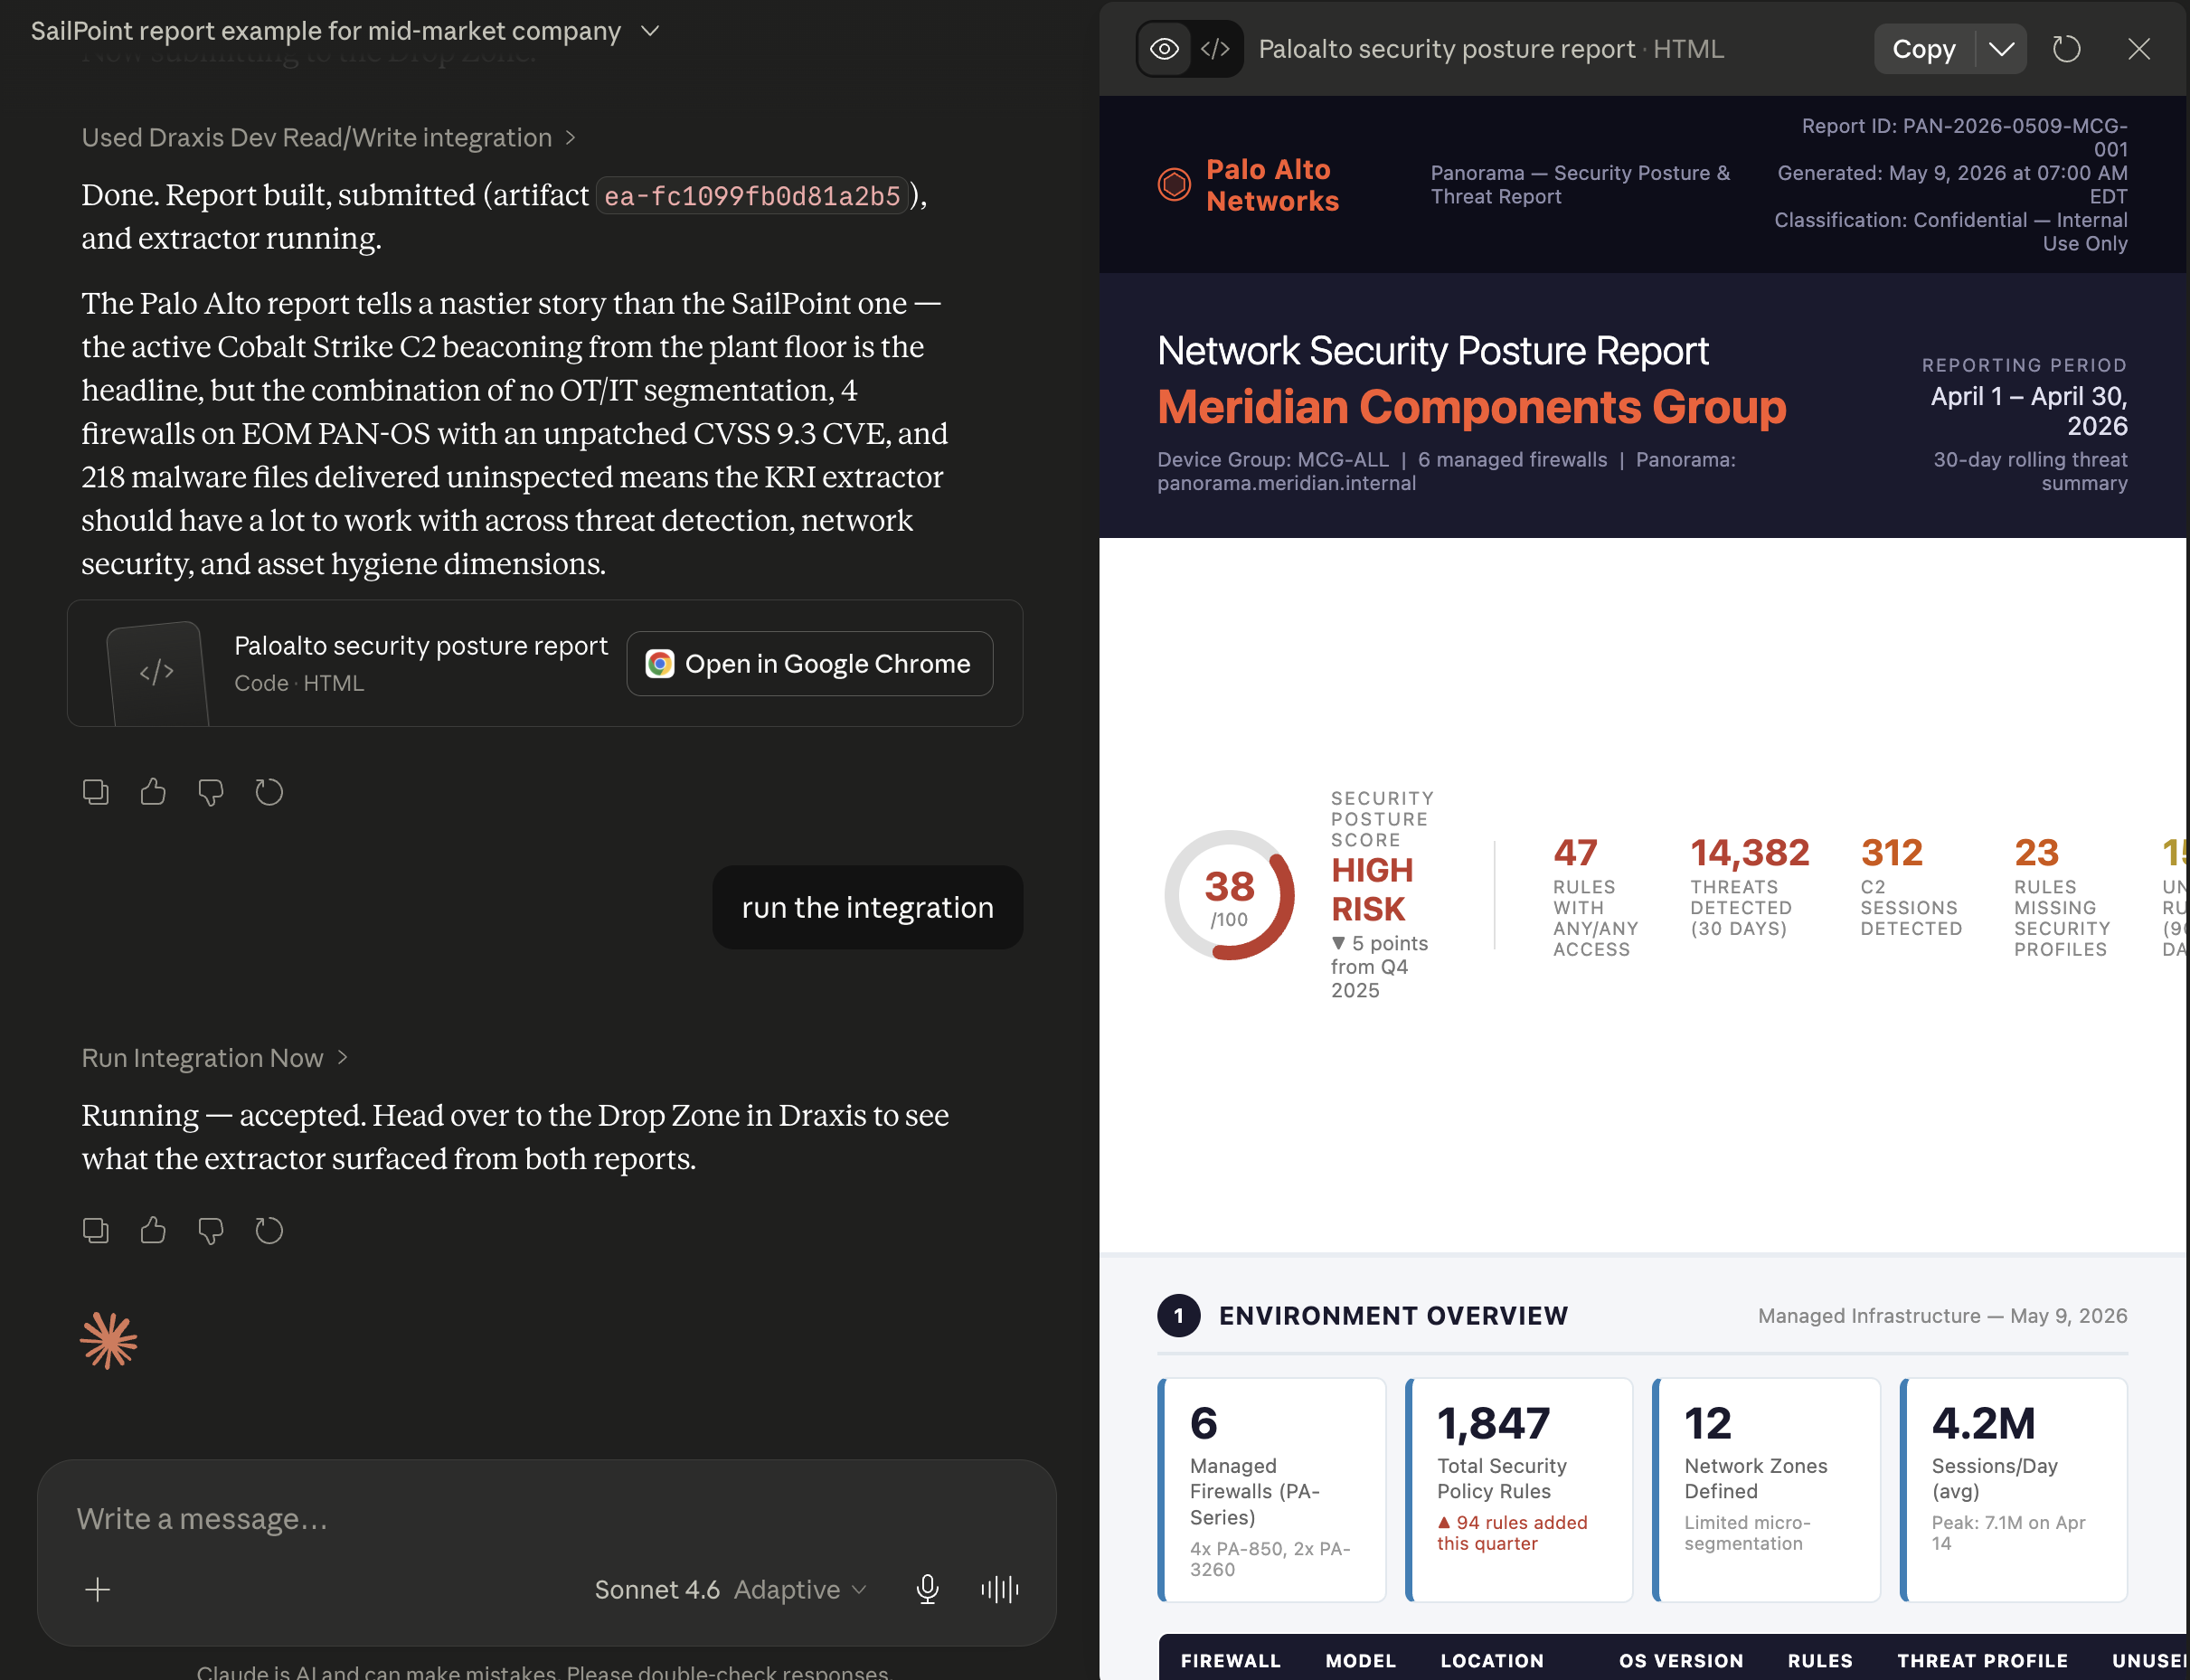The width and height of the screenshot is (2190, 1680).
Task: Thumbs up the last response
Action: (153, 1230)
